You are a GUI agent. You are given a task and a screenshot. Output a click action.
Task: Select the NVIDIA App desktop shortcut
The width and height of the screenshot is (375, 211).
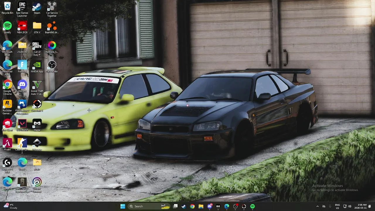click(x=37, y=67)
